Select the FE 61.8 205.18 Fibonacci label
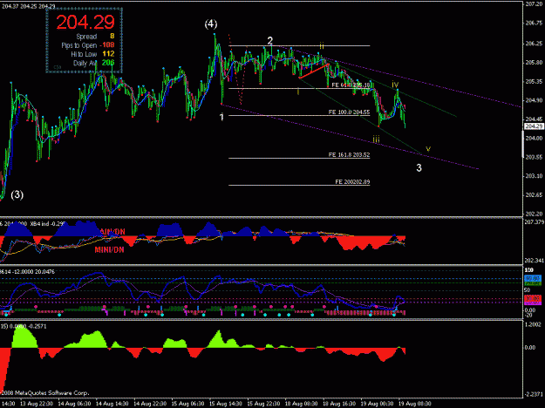The image size is (545, 408). [x=351, y=85]
